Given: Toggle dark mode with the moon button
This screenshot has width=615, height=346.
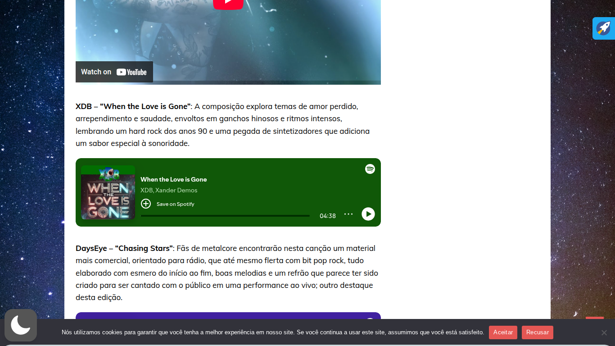Looking at the screenshot, I should [21, 325].
